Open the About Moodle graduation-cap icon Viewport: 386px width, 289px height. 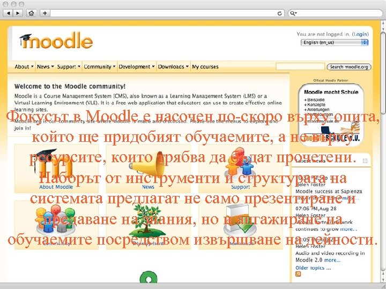53,162
